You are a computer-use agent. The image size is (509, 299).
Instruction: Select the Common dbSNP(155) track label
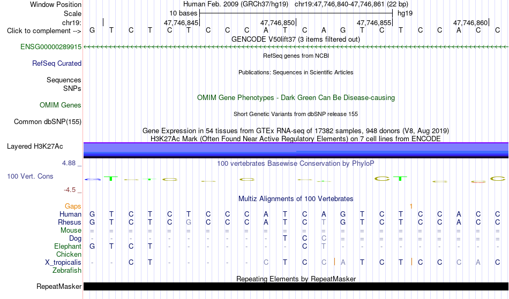(48, 122)
